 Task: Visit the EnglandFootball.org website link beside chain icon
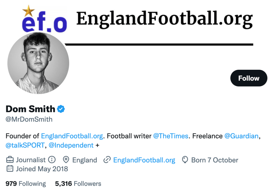coord(144,160)
